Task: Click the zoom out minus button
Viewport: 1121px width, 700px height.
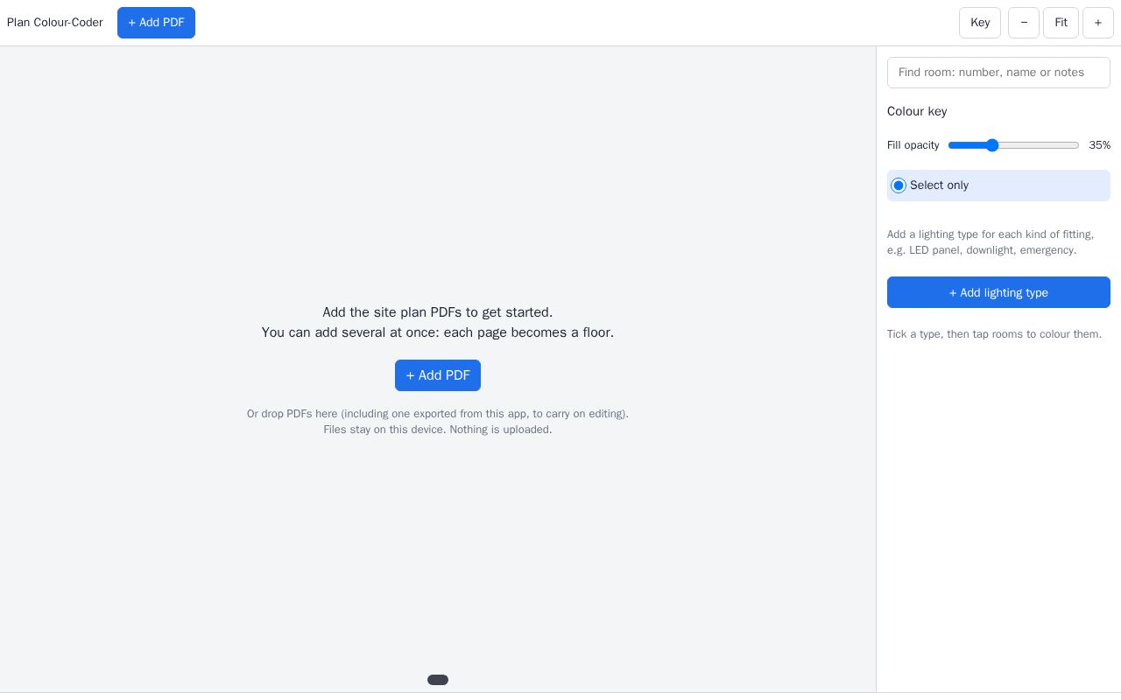Action: tap(1024, 23)
